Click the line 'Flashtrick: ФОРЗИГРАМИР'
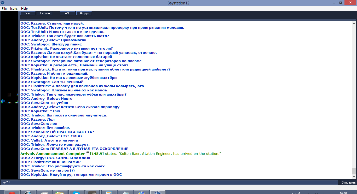The image size is (357, 194). pyautogui.click(x=50, y=162)
